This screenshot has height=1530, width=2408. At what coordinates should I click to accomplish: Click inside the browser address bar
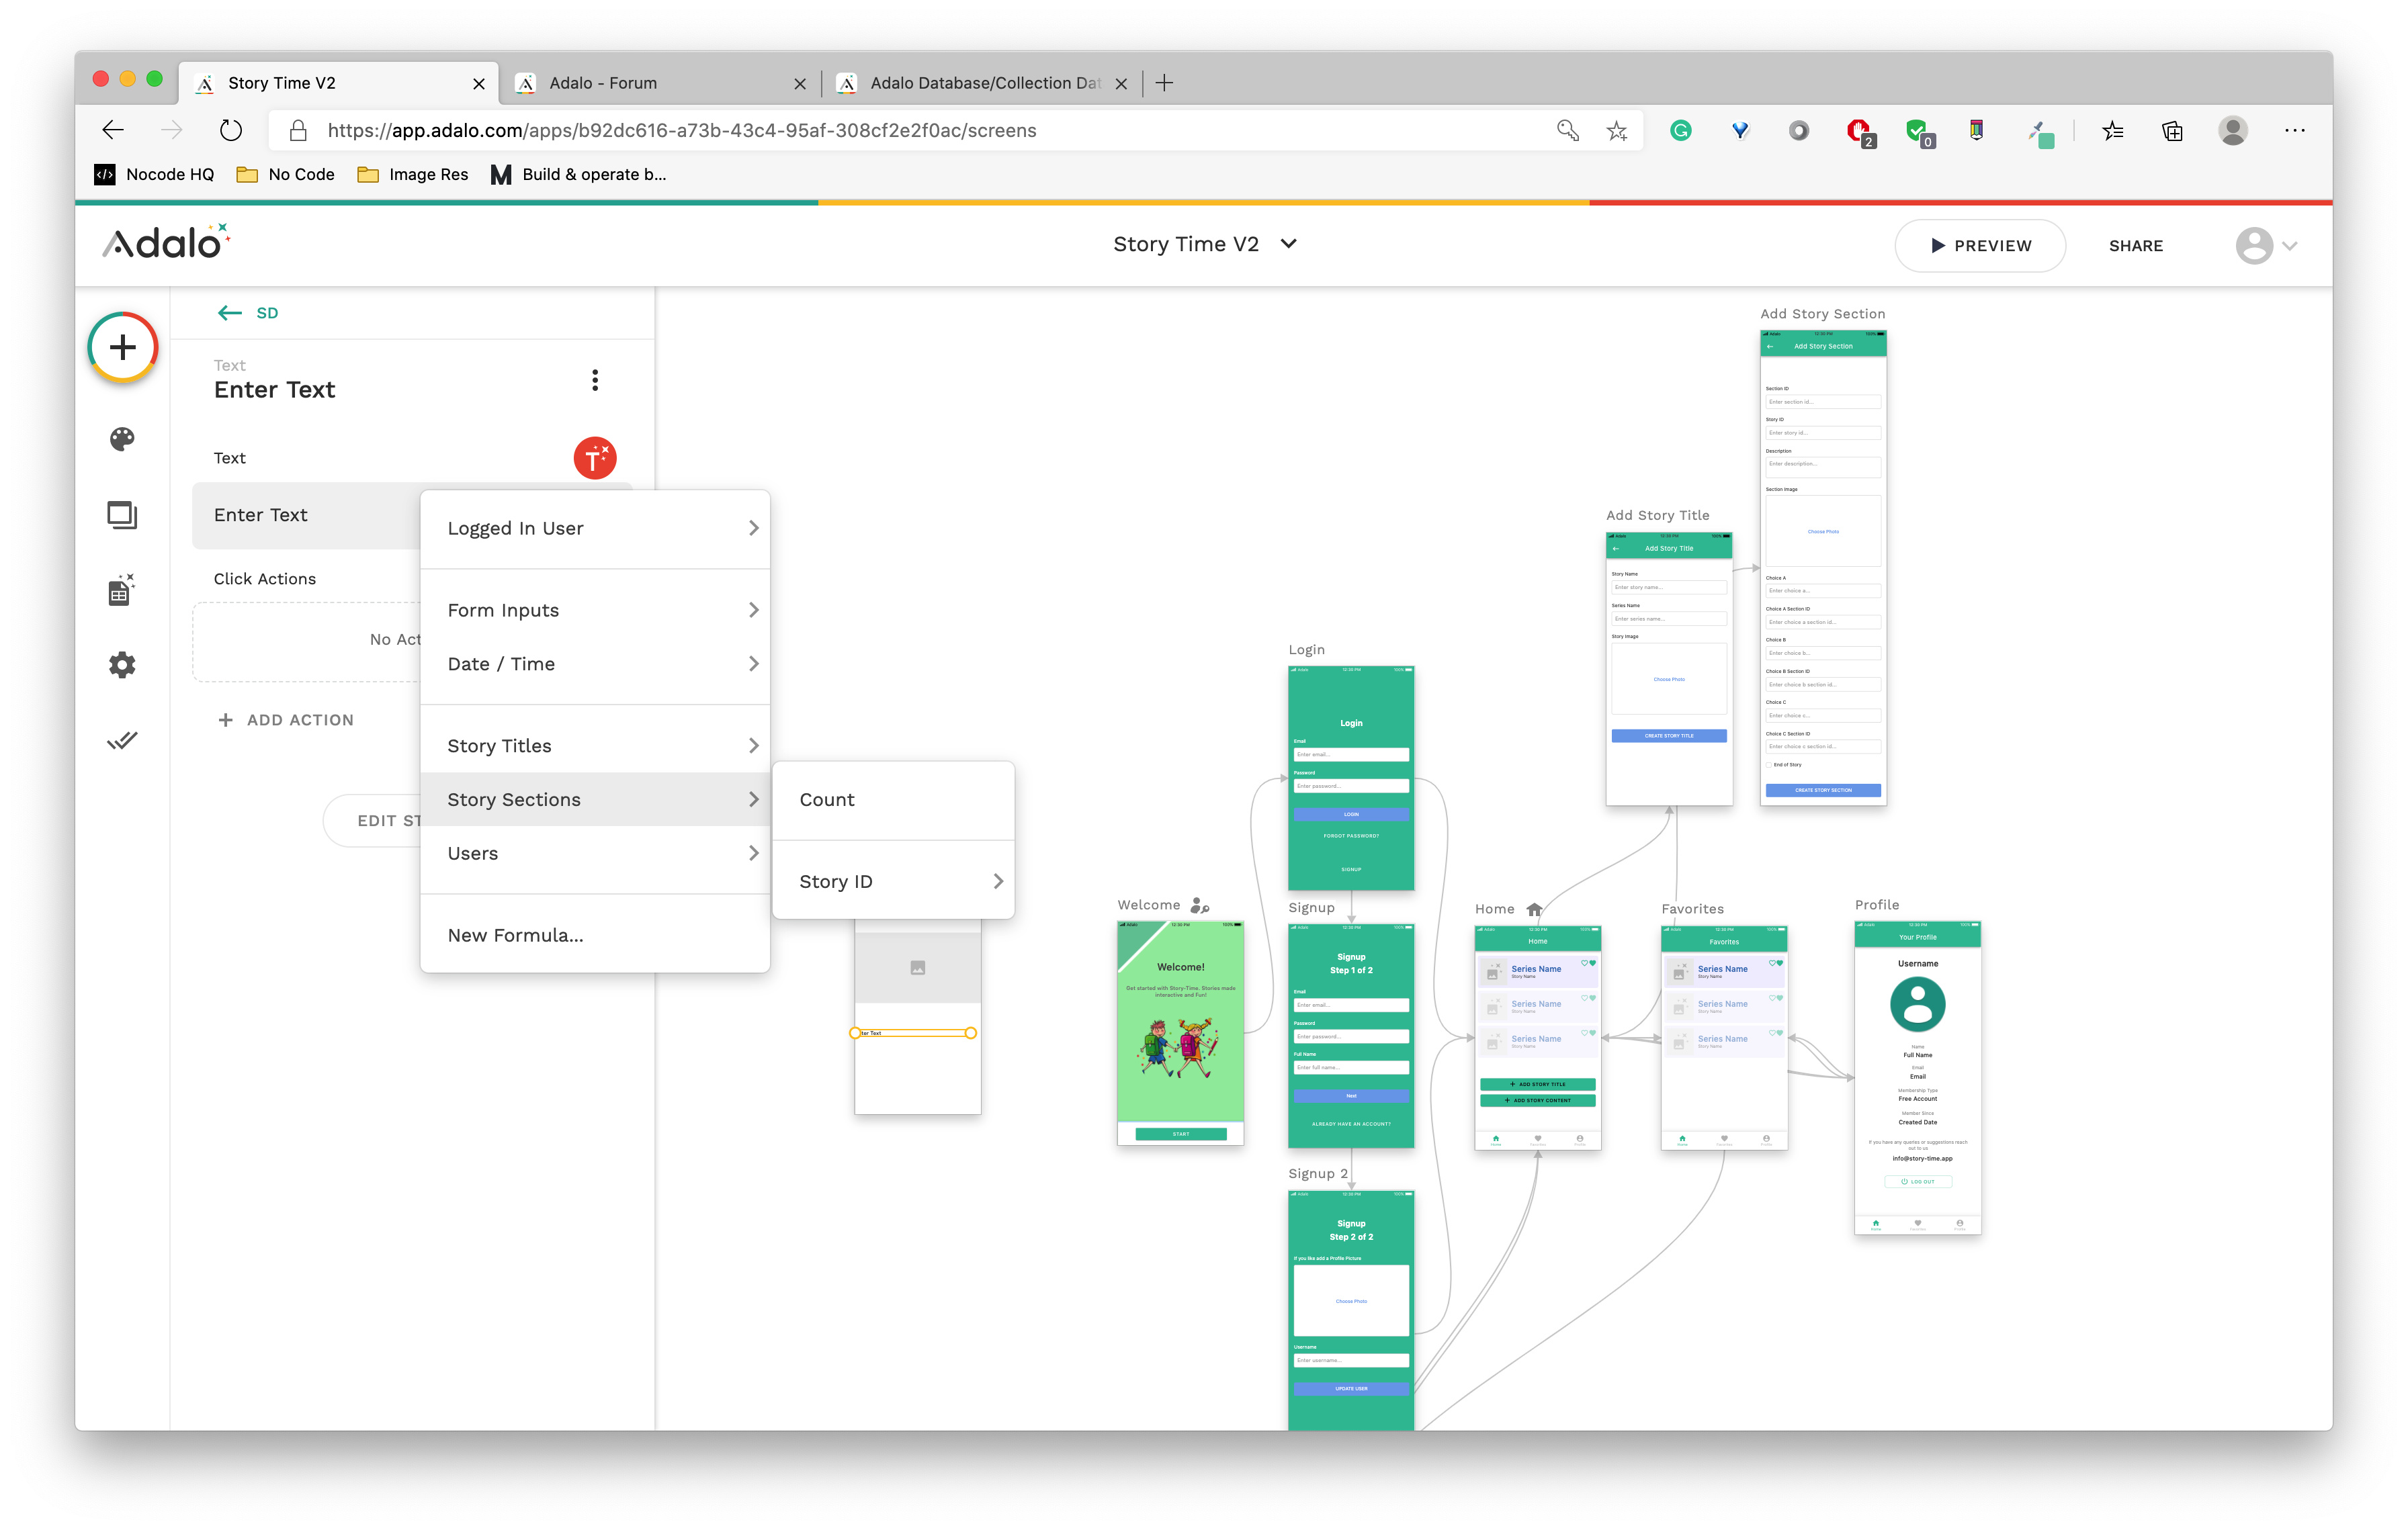coord(900,130)
